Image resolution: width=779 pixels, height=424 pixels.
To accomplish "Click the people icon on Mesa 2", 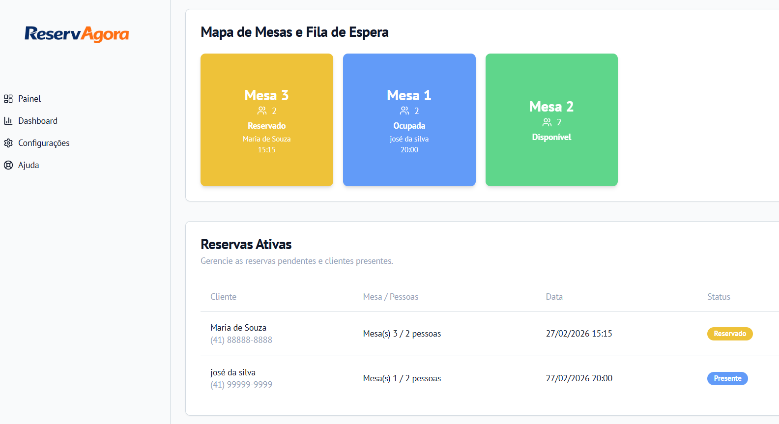I will pyautogui.click(x=547, y=122).
